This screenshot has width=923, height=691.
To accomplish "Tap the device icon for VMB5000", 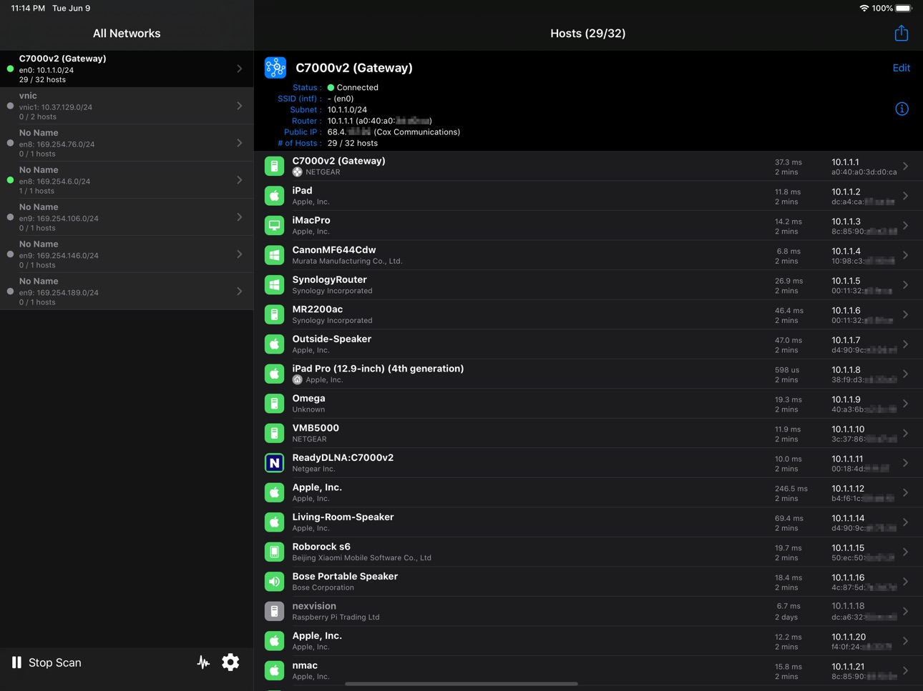I will click(x=274, y=433).
